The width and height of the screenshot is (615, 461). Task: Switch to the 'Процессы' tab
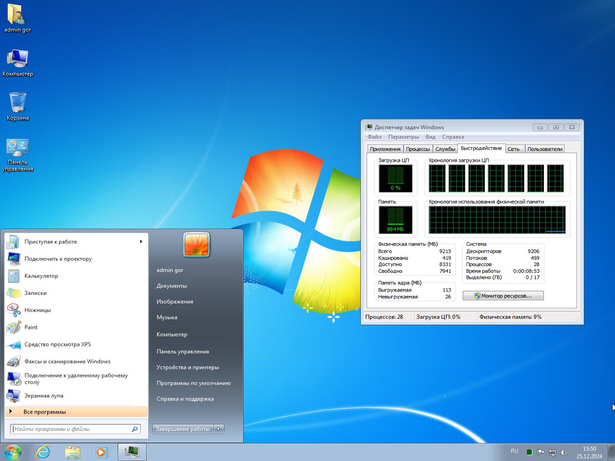418,149
